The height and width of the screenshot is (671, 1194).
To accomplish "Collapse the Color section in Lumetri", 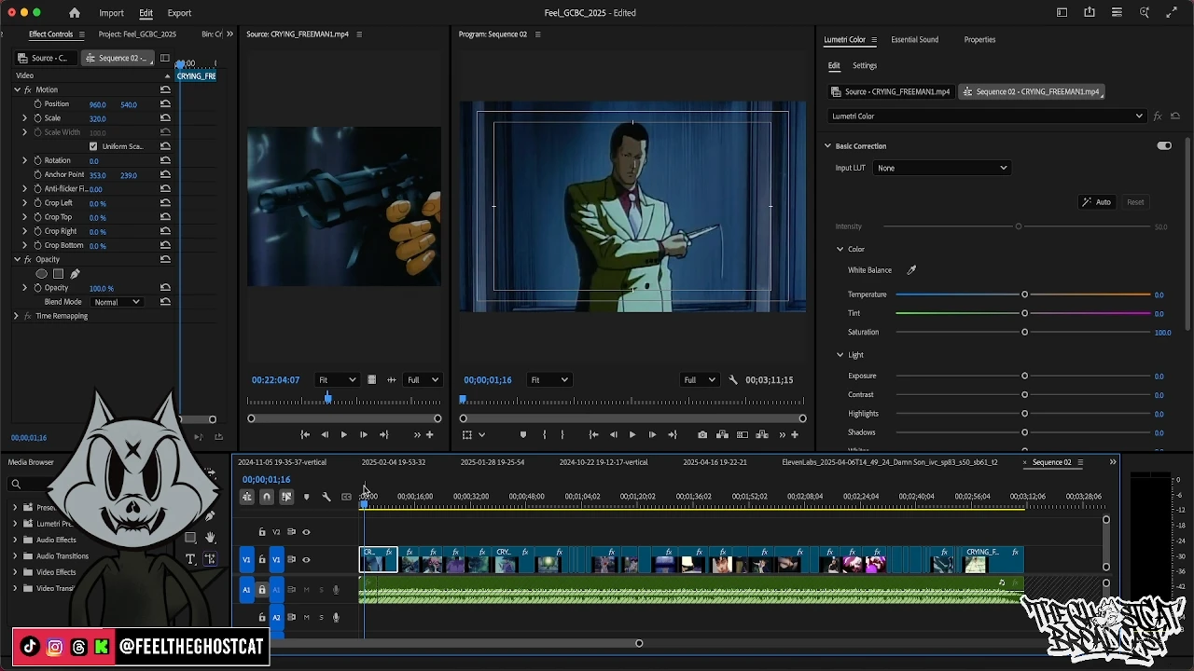I will 840,250.
